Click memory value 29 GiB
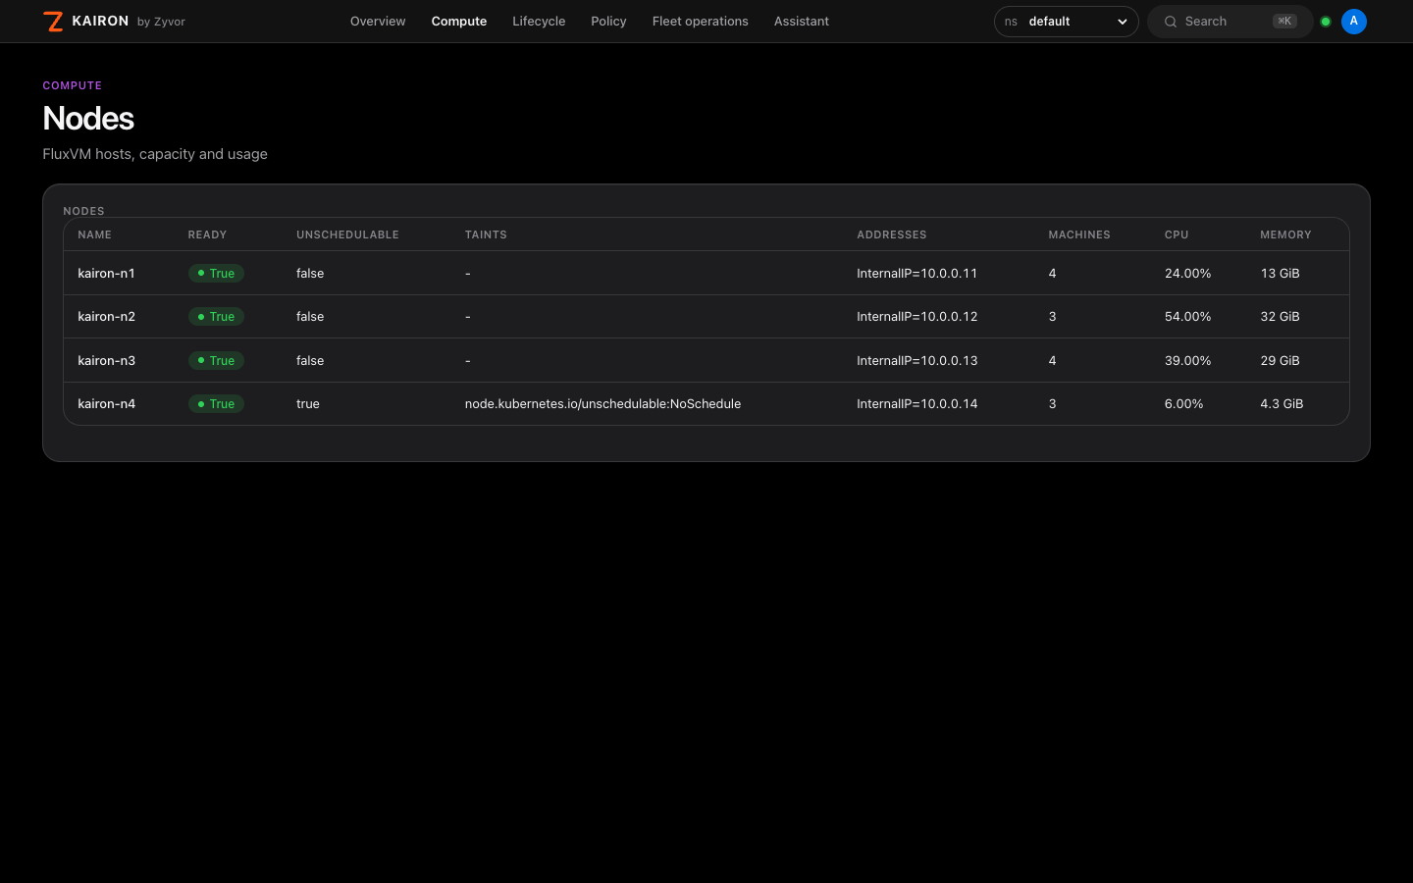The image size is (1413, 883). click(x=1280, y=361)
